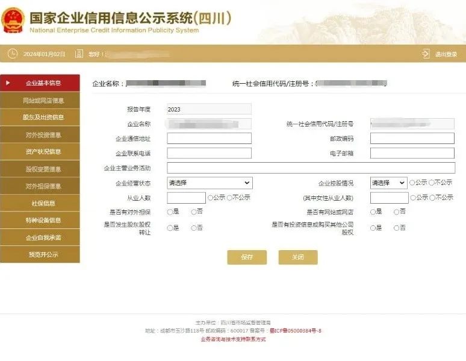Screen dimensions: 466x361
Task: Go to 社保信息 section
Action: [x=40, y=204]
